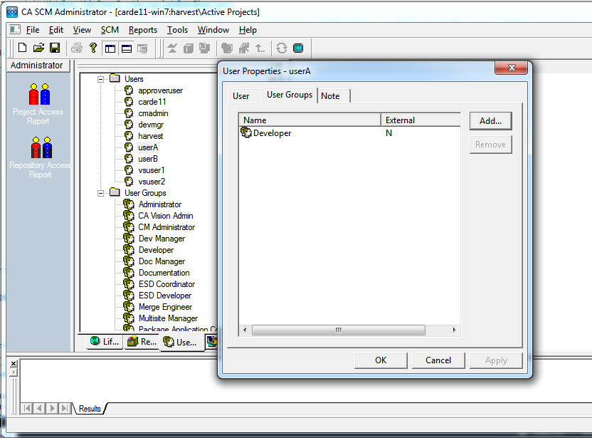
Task: Open the User Groups tab in dialog
Action: pos(290,95)
